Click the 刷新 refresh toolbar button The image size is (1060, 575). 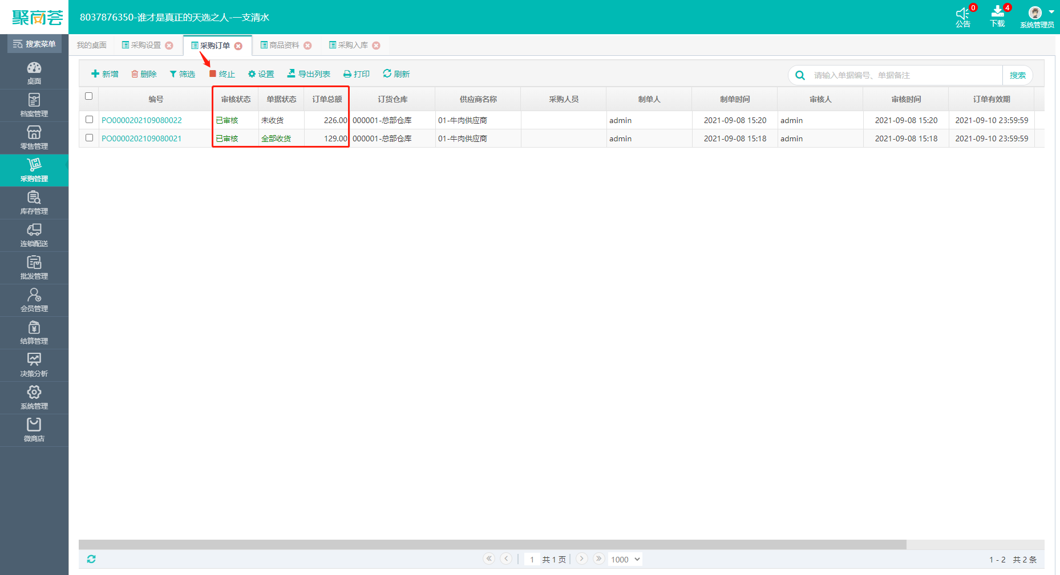click(397, 74)
